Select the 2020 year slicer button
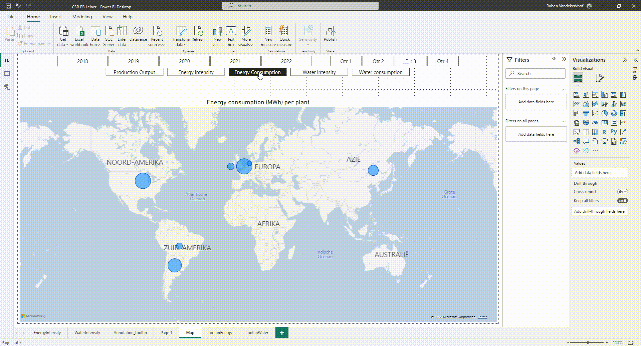This screenshot has height=346, width=641. click(184, 61)
